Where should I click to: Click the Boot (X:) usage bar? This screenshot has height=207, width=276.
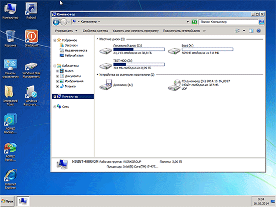(207, 49)
